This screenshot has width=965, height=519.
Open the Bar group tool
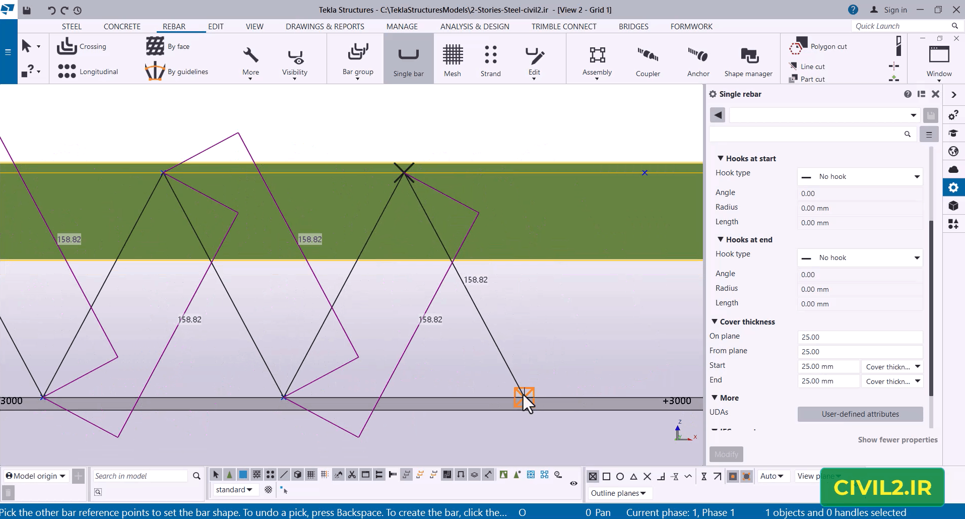[x=358, y=60]
